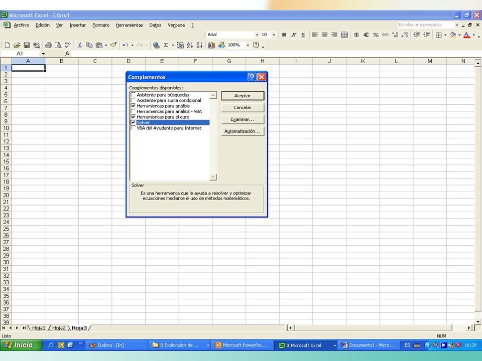Open the Herramientas menu
482x361 pixels.
[x=129, y=25]
